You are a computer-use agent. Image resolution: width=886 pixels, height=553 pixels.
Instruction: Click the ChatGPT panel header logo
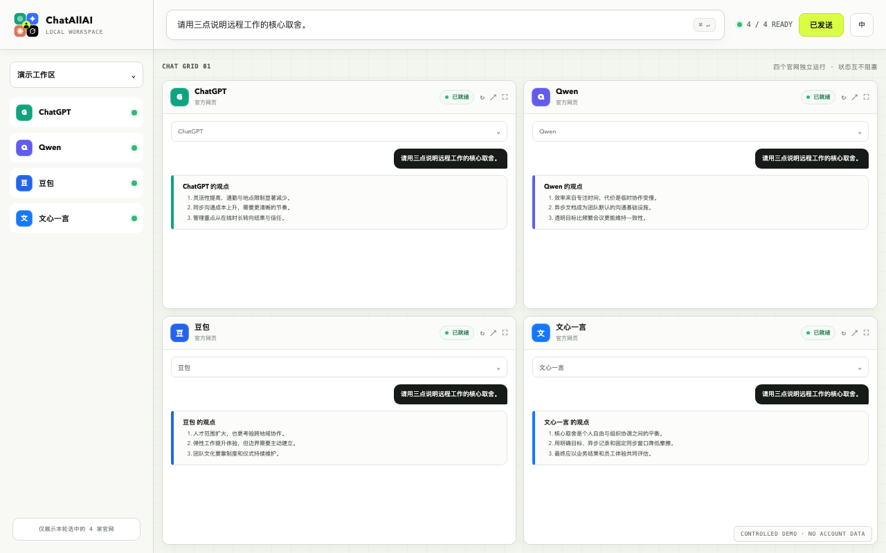coord(179,97)
